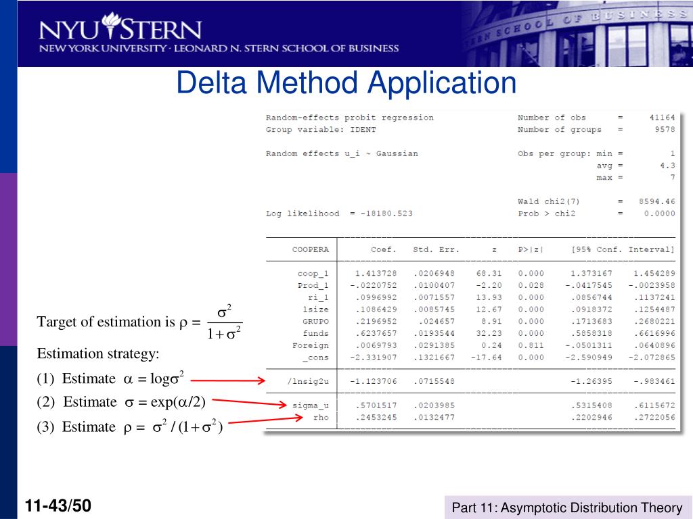Select the Foreign row label
This screenshot has width=693, height=519.
[x=310, y=345]
